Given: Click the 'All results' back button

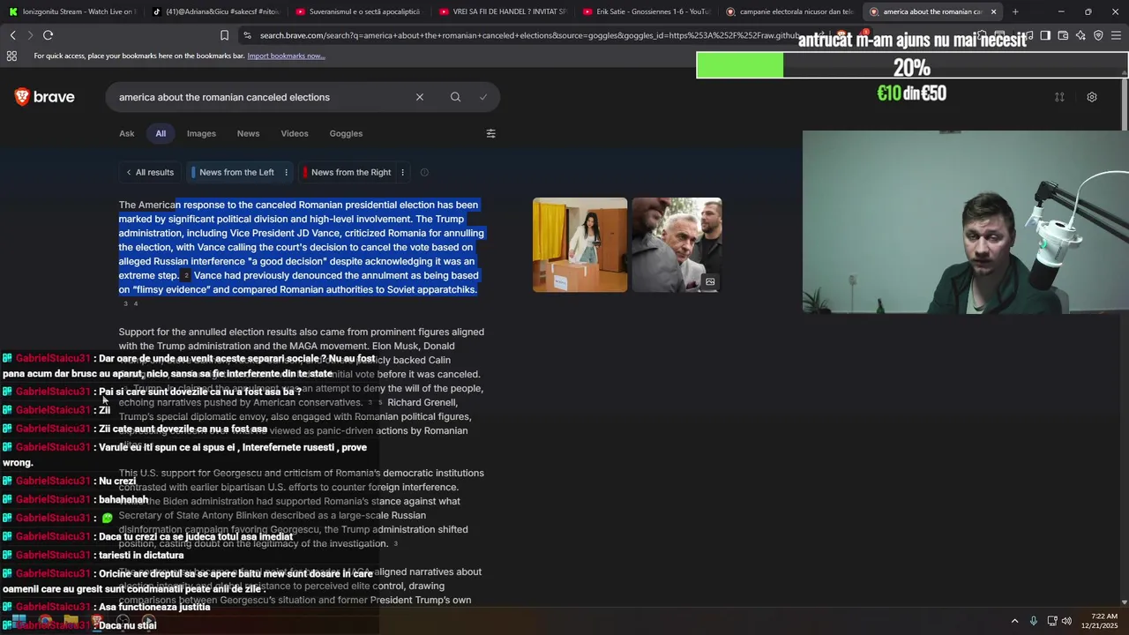Looking at the screenshot, I should coord(150,173).
